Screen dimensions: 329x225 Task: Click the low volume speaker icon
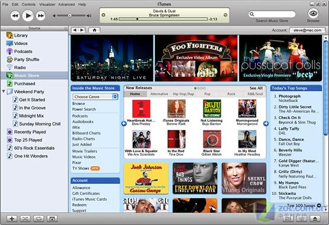coord(54,16)
